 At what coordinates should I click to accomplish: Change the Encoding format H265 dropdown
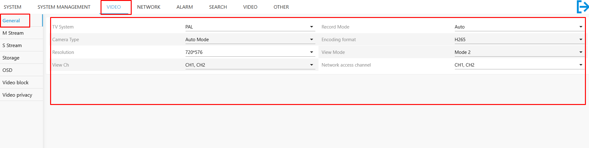pyautogui.click(x=519, y=40)
